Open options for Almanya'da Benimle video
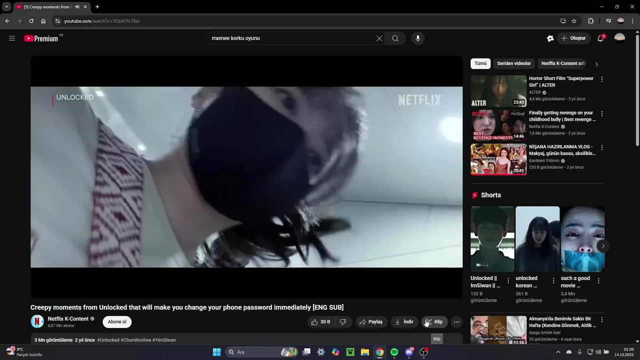640x360 pixels. point(602,319)
